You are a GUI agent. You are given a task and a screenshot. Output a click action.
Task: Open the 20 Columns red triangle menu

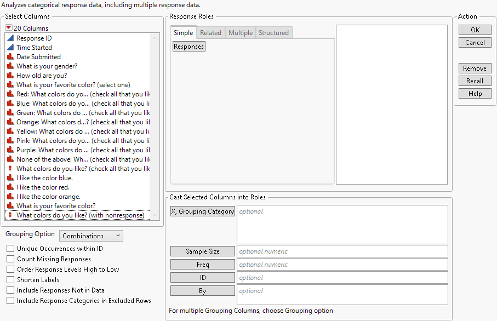(10, 28)
